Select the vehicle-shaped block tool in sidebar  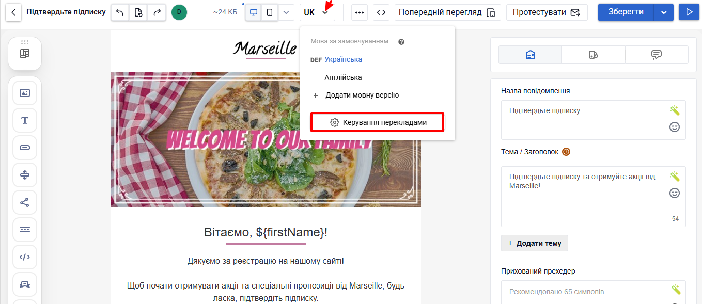pos(25,284)
